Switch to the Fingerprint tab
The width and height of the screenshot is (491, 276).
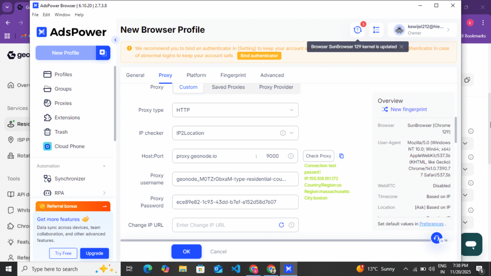[233, 75]
